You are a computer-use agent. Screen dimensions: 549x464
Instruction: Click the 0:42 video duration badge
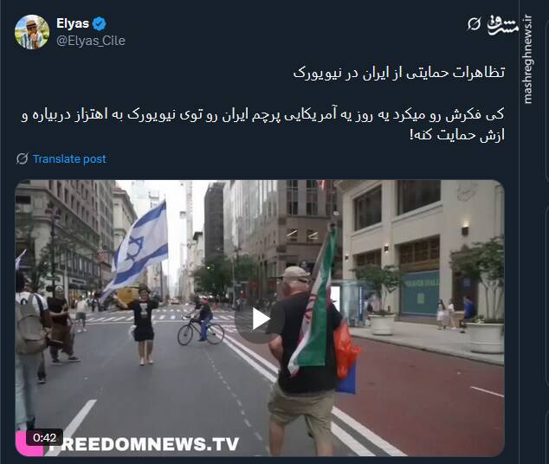44,437
